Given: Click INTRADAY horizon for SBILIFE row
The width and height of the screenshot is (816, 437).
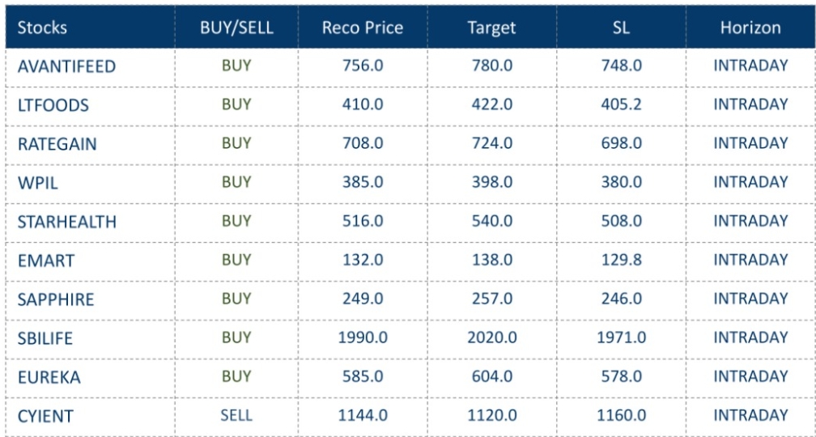Looking at the screenshot, I should 750,337.
